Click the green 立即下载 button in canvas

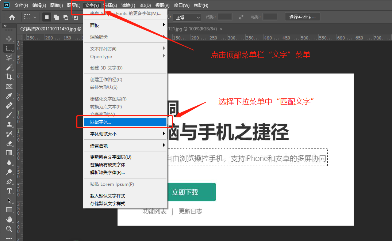coord(192,192)
